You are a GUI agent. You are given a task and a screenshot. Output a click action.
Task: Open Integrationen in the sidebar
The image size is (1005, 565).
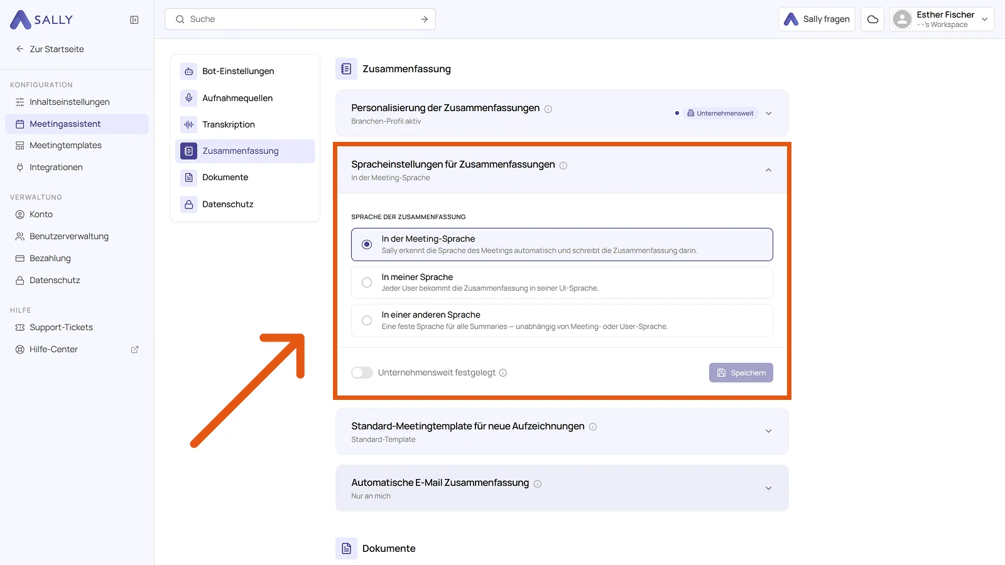pyautogui.click(x=77, y=168)
